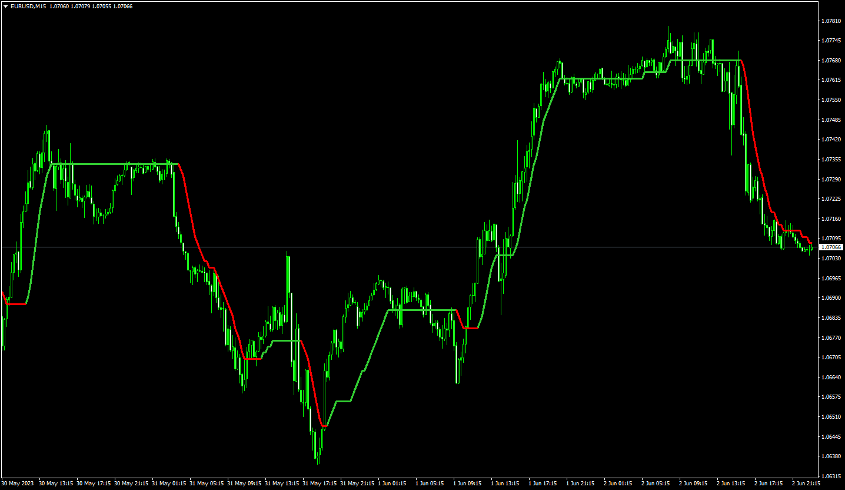
Task: Click price axis label "1.06965"
Action: click(x=831, y=278)
